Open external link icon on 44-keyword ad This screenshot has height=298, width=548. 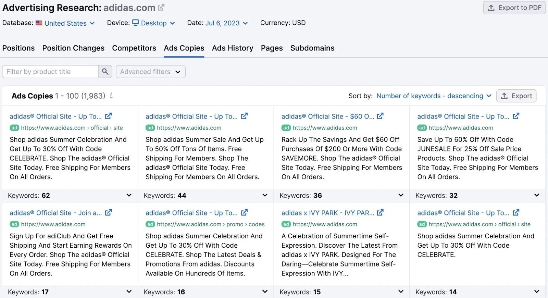[x=244, y=116]
